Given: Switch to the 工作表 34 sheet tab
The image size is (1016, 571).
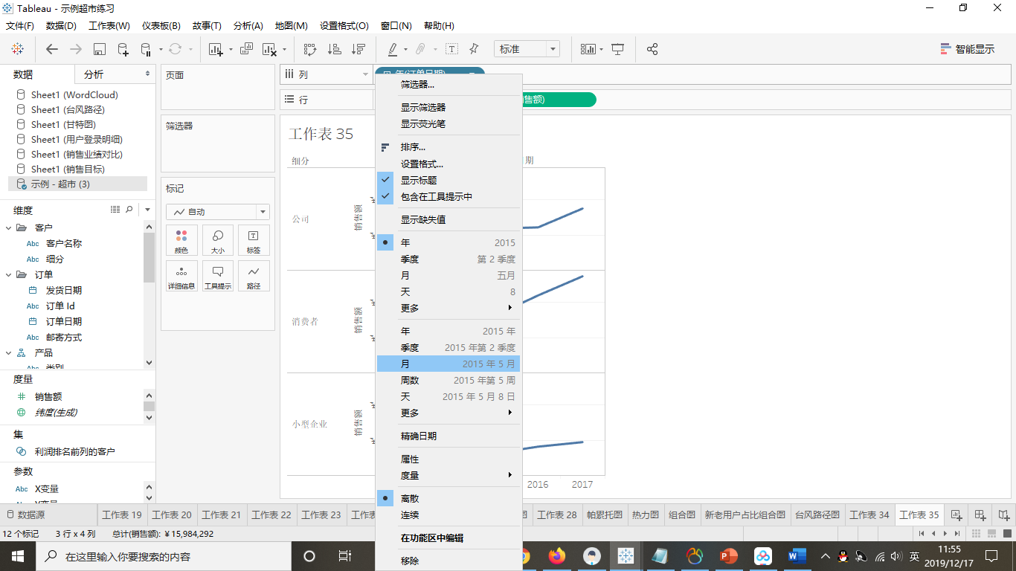Looking at the screenshot, I should tap(869, 514).
